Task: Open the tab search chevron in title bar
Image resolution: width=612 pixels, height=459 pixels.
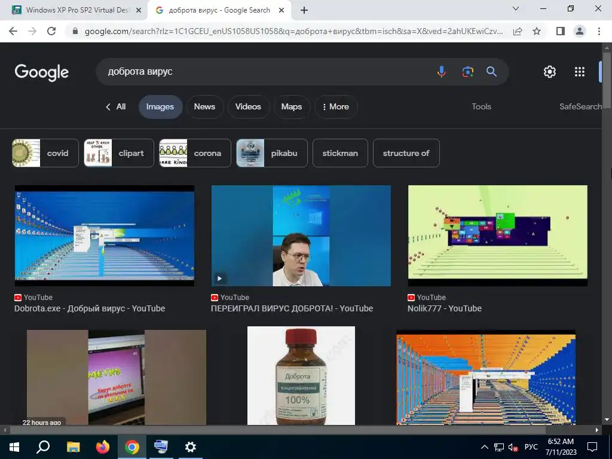Action: point(516,8)
